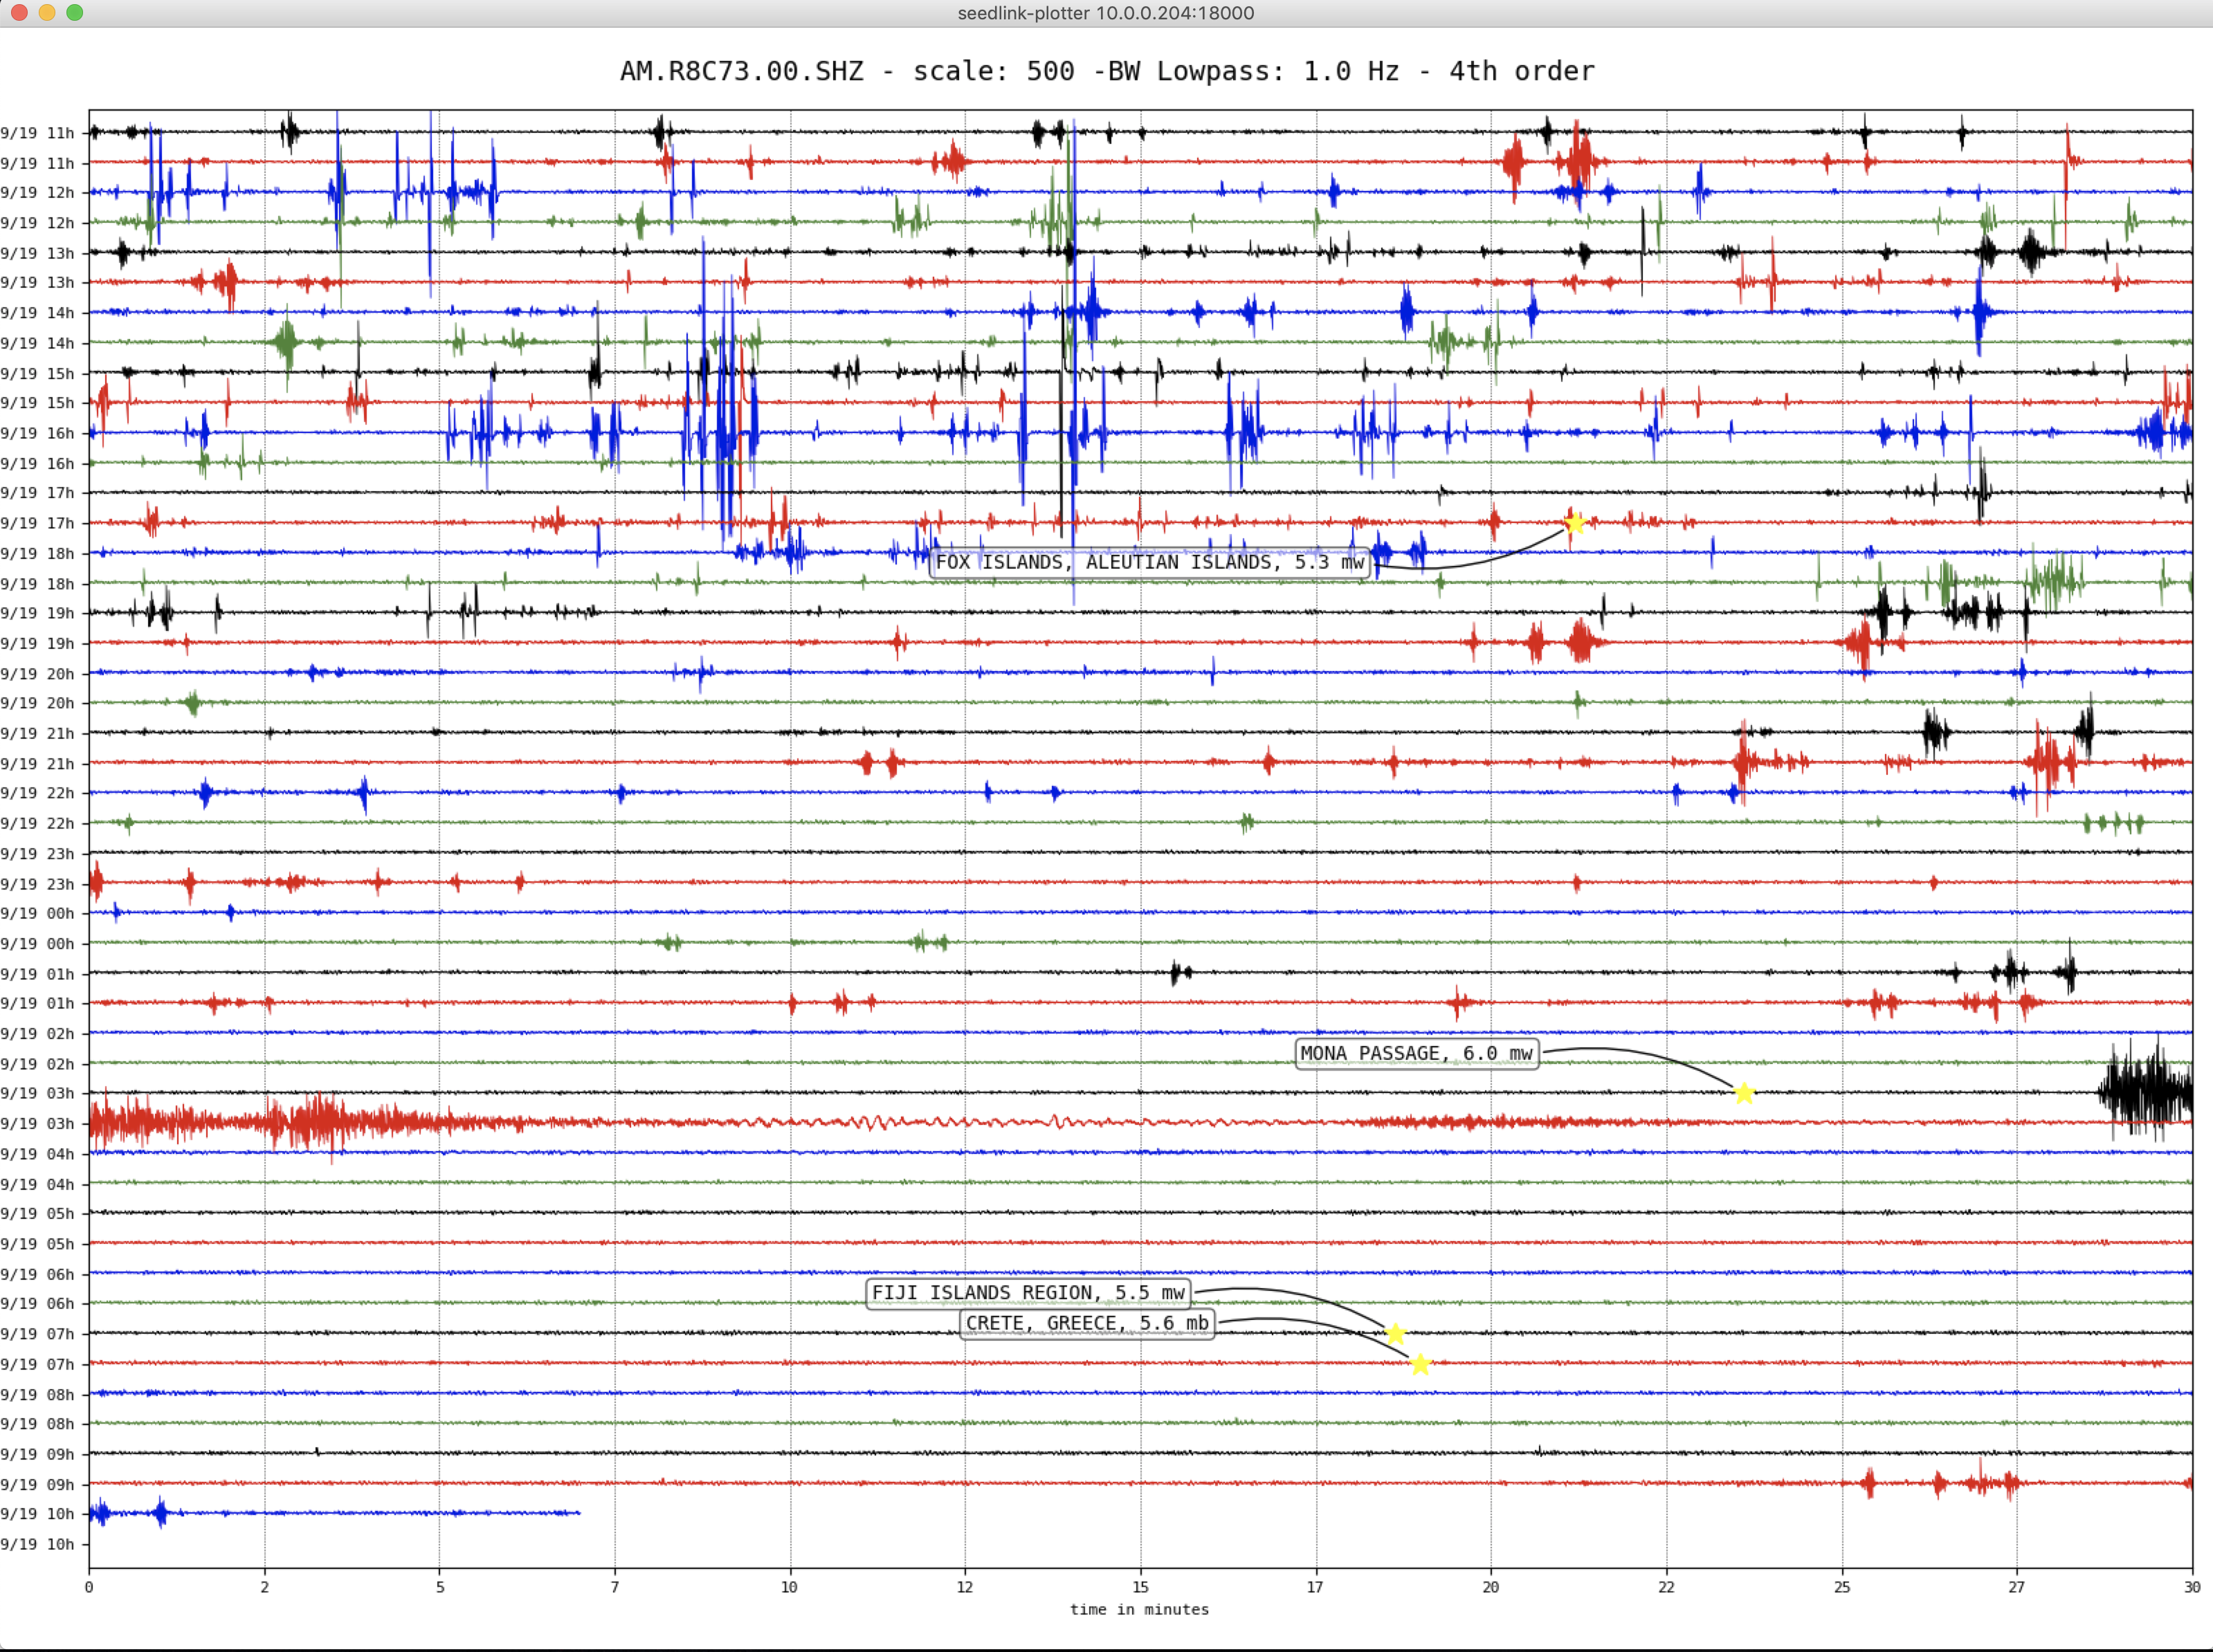Image resolution: width=2213 pixels, height=1652 pixels.
Task: Click the x-axis tick label '27'
Action: [2017, 1587]
